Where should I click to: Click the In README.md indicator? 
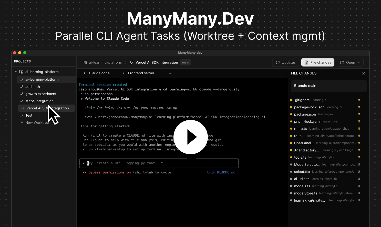tap(221, 172)
